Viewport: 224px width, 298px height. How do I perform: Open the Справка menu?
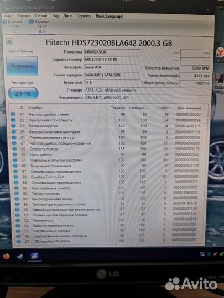(84, 16)
